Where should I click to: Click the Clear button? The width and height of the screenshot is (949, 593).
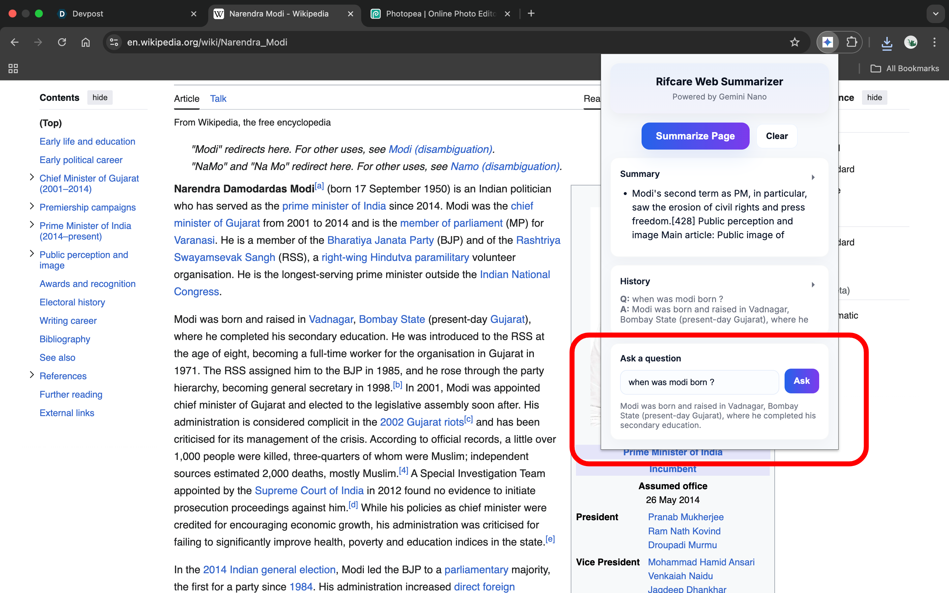[776, 136]
